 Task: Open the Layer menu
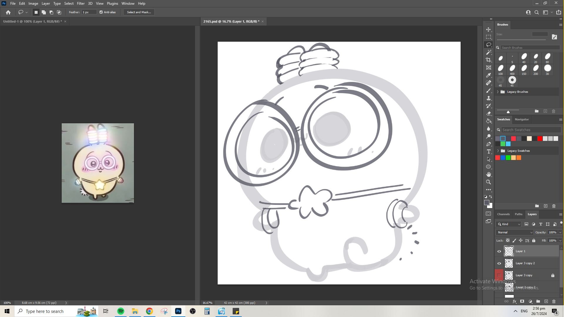[x=46, y=4]
